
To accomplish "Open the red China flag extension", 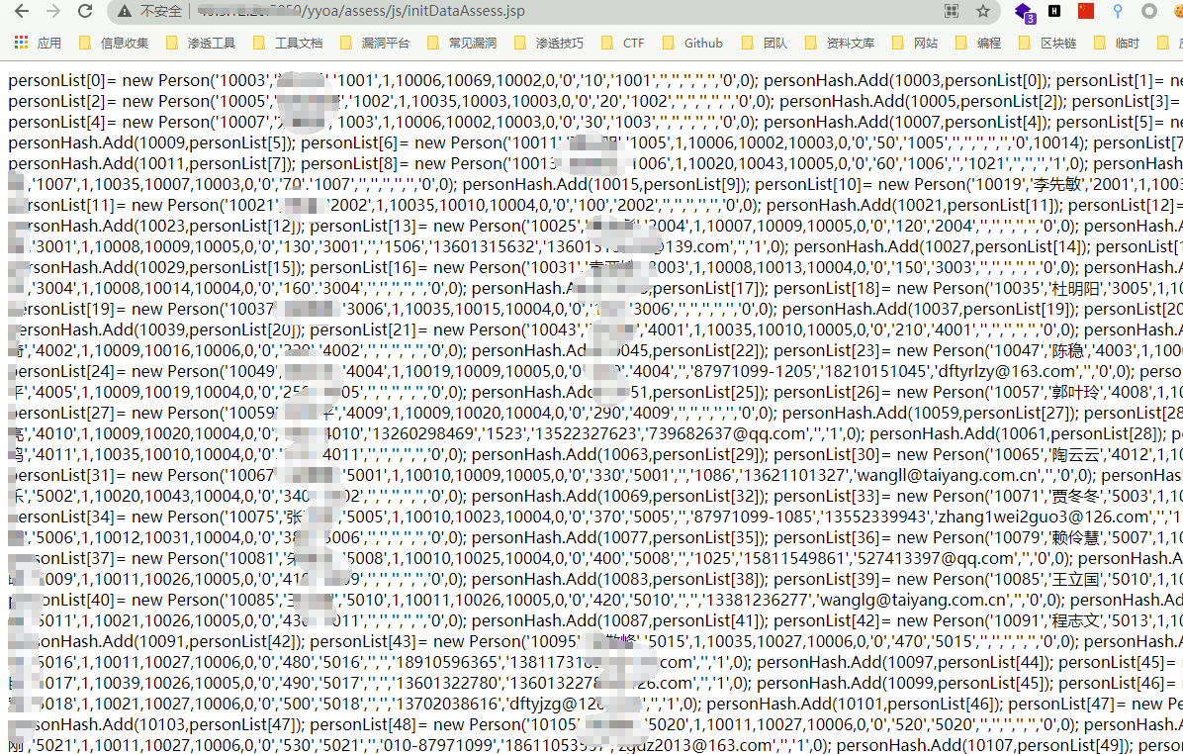I will tap(1086, 12).
